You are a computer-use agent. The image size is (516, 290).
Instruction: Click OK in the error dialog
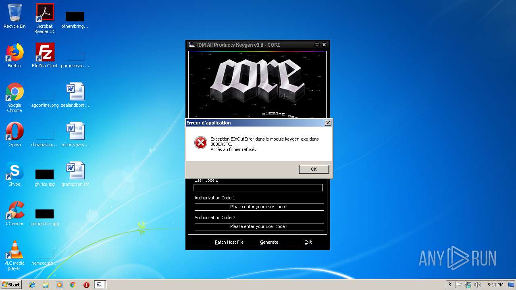click(314, 169)
